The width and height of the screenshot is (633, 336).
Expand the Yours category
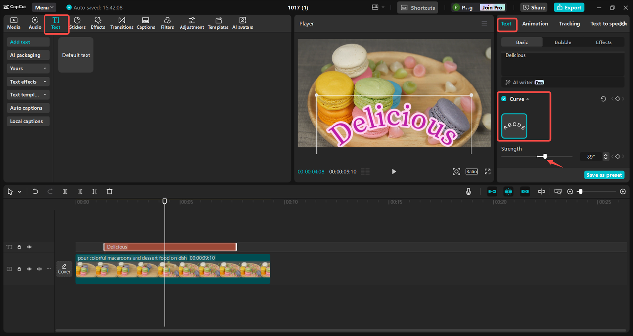click(28, 68)
